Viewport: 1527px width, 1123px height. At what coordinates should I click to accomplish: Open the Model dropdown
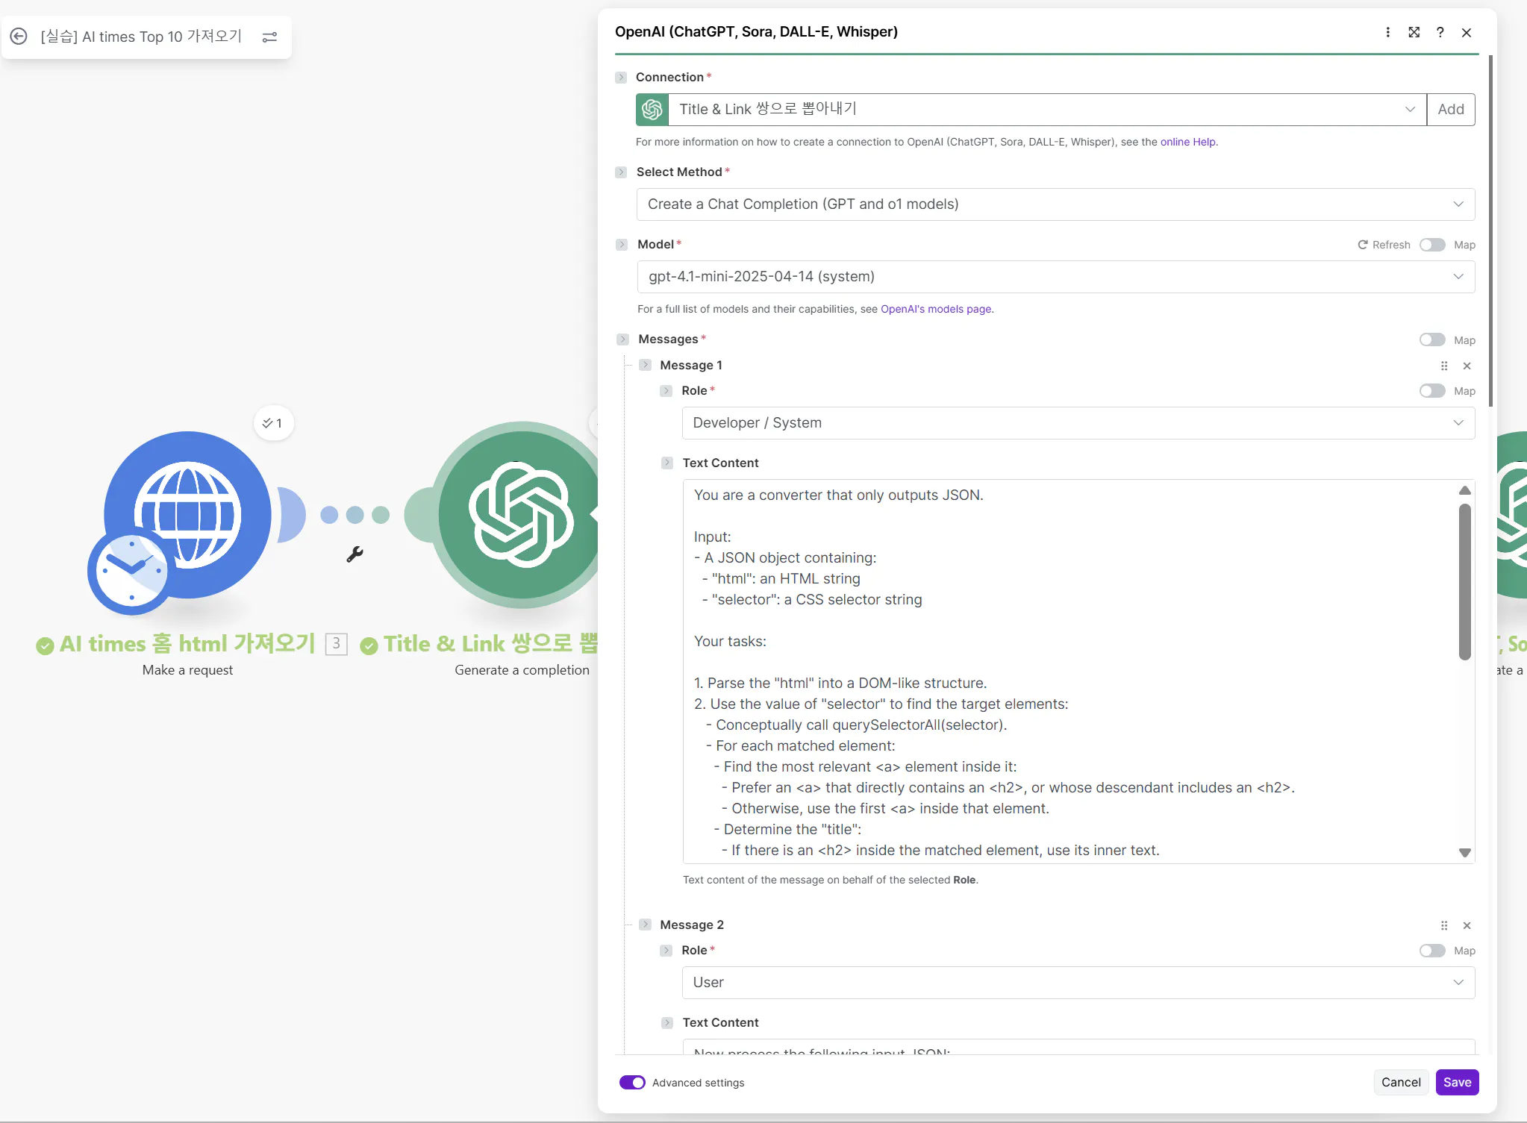point(1056,277)
